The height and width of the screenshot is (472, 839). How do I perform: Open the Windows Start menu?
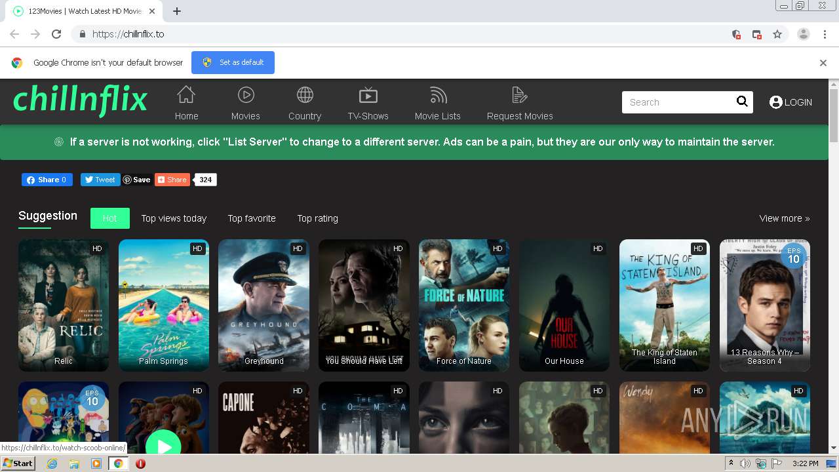18,463
